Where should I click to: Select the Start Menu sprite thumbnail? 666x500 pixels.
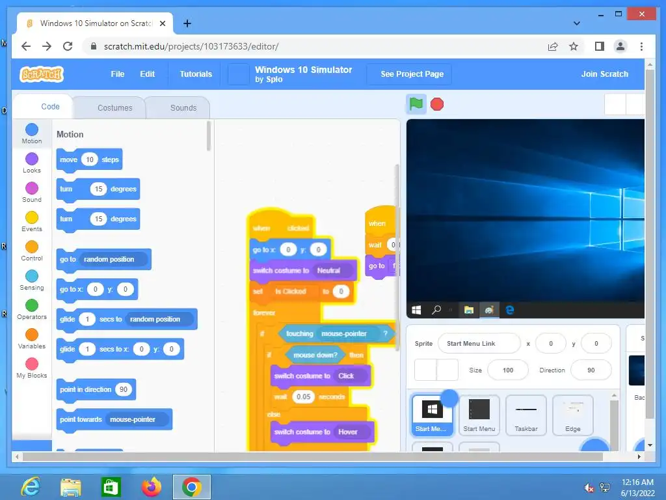tap(479, 415)
